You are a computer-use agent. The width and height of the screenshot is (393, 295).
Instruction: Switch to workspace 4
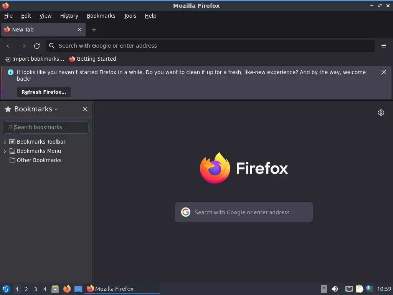coord(45,289)
